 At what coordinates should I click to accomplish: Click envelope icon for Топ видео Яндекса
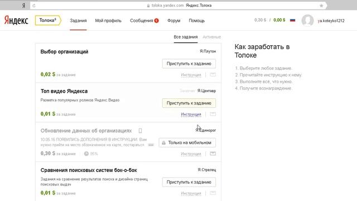pos(213,114)
